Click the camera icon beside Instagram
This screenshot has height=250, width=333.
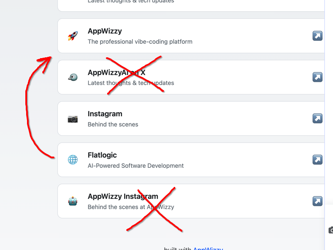point(73,119)
